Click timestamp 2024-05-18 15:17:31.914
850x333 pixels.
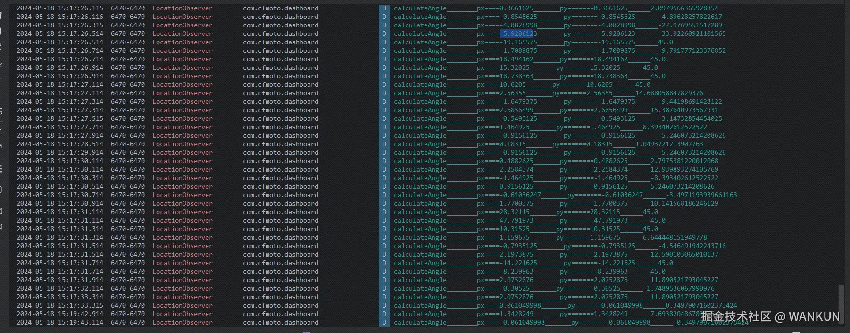(60, 280)
